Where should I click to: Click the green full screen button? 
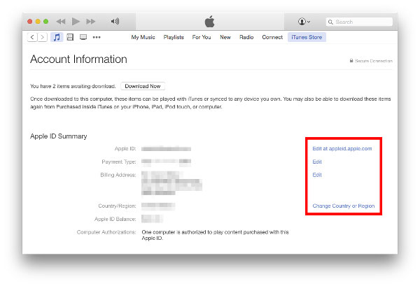pos(45,22)
